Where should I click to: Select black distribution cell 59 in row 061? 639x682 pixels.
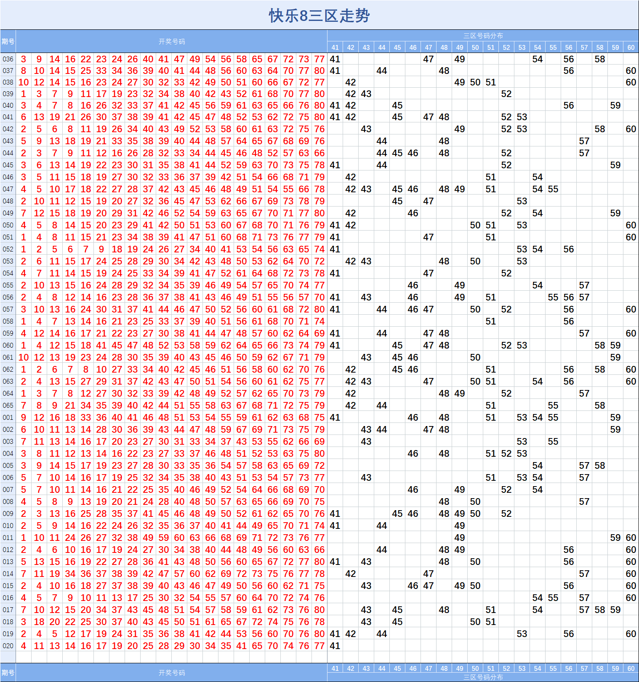click(x=615, y=357)
